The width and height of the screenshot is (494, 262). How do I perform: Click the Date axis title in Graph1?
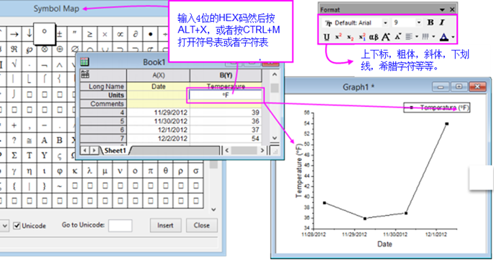384,244
